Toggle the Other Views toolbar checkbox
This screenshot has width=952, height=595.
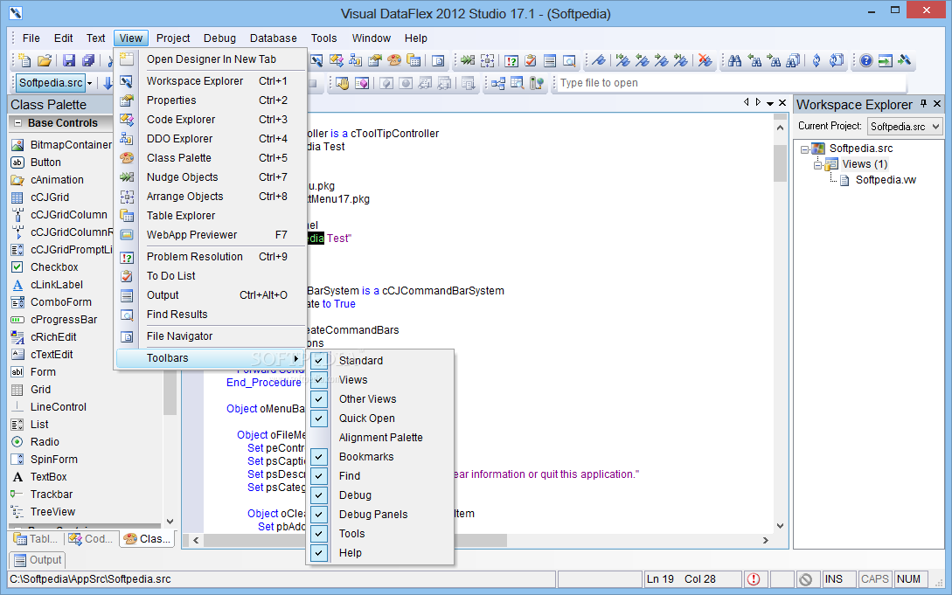[x=319, y=399]
